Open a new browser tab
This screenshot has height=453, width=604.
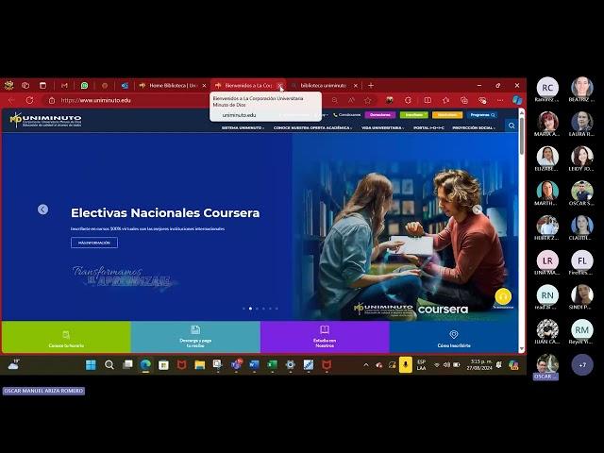point(371,86)
